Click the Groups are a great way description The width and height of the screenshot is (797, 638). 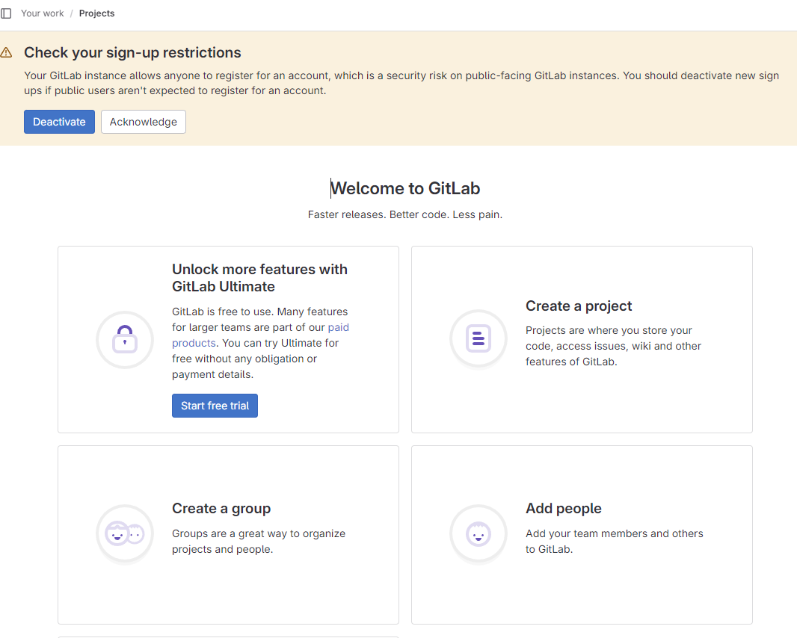259,542
